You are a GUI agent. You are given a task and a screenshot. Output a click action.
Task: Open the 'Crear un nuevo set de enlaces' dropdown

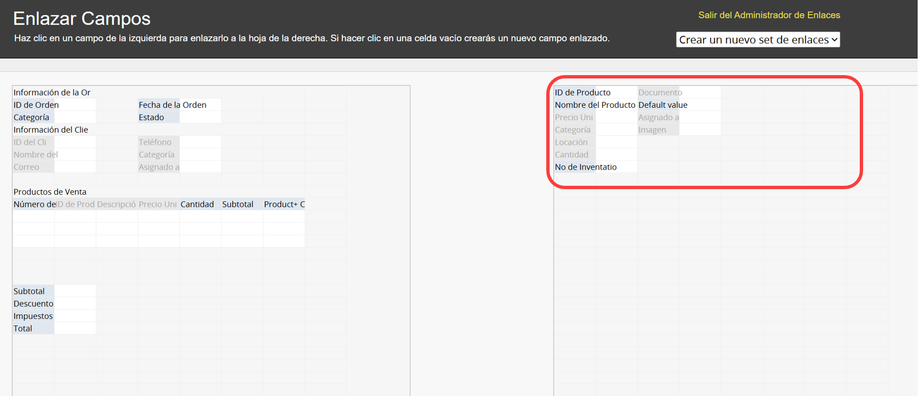757,39
